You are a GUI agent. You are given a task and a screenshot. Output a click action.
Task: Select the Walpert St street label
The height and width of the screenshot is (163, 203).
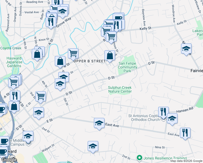pyautogui.click(x=48, y=148)
